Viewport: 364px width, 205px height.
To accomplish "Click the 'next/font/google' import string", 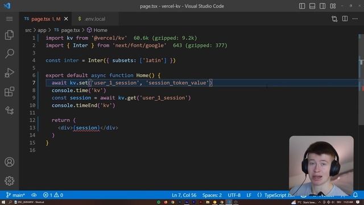I will coord(139,46).
